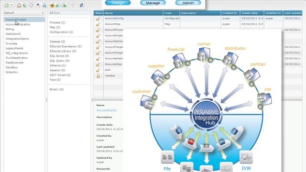Screen dimensions: 306x172
Task: Click the star toolbar icon
Action: (x=38, y=5)
